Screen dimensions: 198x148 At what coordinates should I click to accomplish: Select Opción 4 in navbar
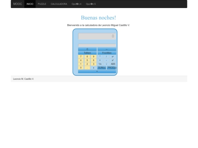point(76,4)
